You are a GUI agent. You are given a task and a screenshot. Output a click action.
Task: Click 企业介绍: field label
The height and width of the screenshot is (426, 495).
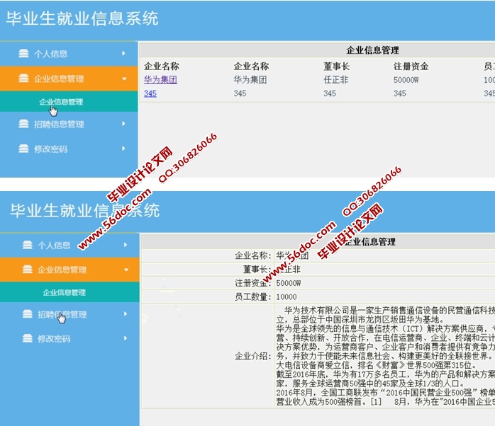(253, 357)
